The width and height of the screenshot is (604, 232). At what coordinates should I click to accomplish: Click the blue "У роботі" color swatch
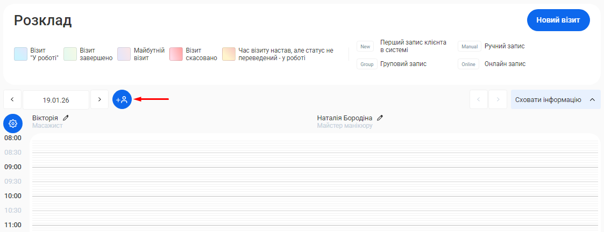[x=20, y=54]
